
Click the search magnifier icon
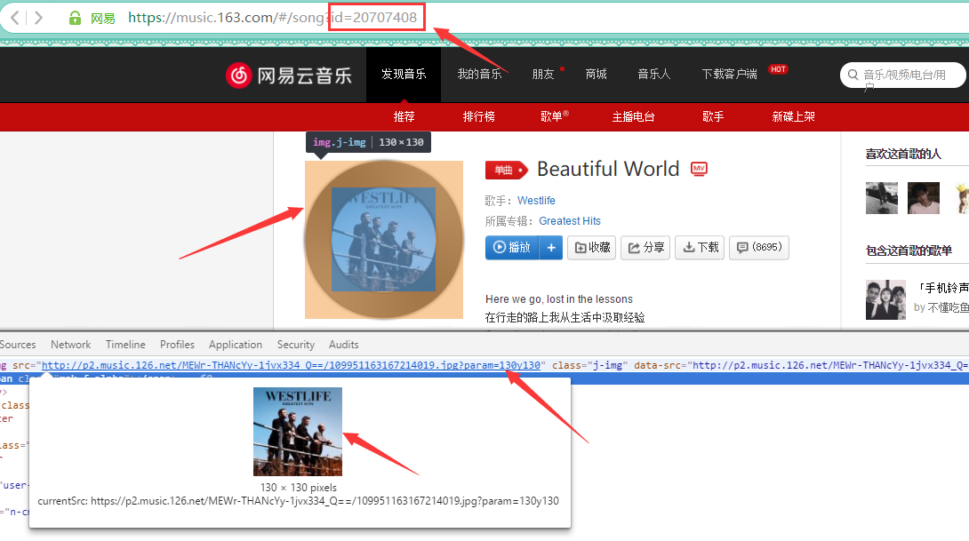(853, 75)
